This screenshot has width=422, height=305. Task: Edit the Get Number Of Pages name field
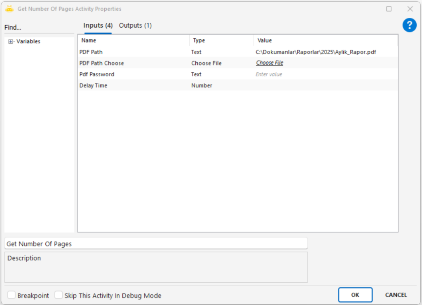pyautogui.click(x=156, y=244)
